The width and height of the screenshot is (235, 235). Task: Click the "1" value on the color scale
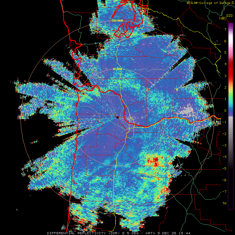225,99
